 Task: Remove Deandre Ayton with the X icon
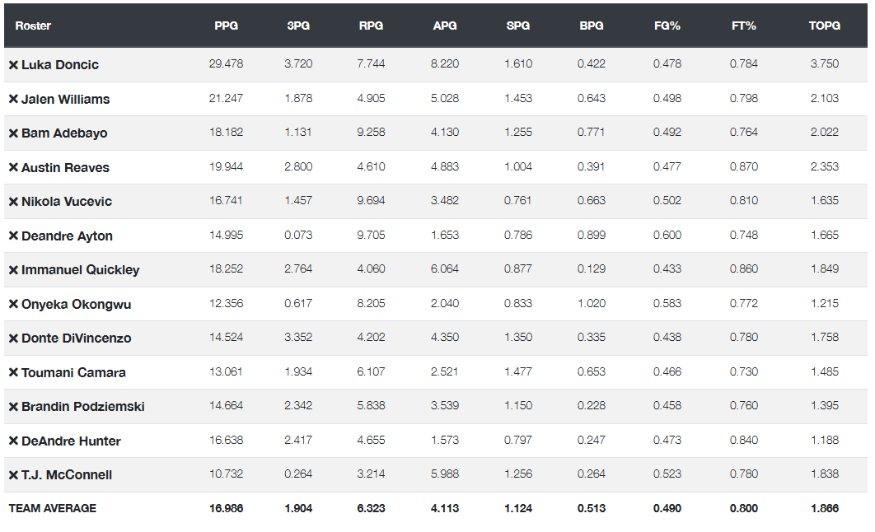[x=13, y=236]
